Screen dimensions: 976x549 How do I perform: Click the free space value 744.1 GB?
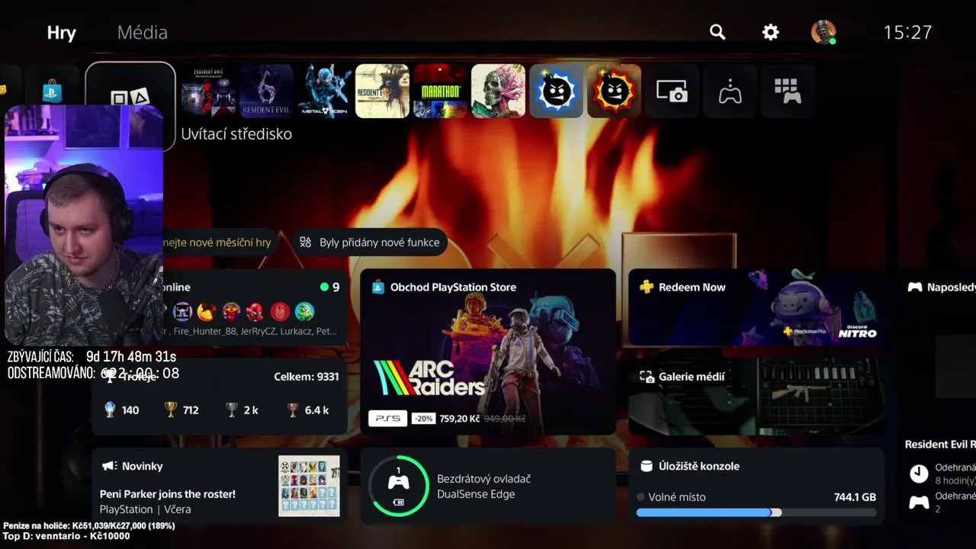click(x=855, y=497)
